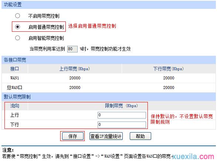Select 不启用带宽控制 radio button
The image size is (217, 161).
pos(18,16)
